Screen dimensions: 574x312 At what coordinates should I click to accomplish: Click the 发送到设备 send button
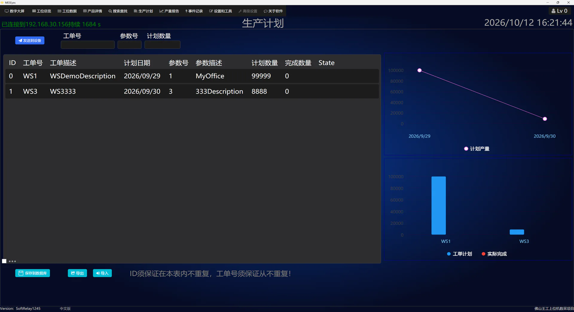pyautogui.click(x=30, y=40)
